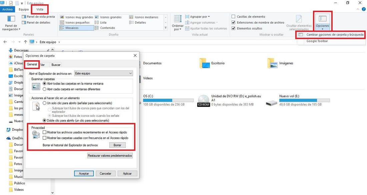
Task: Switch to the Equipo ribbon tab
Action: click(24, 9)
